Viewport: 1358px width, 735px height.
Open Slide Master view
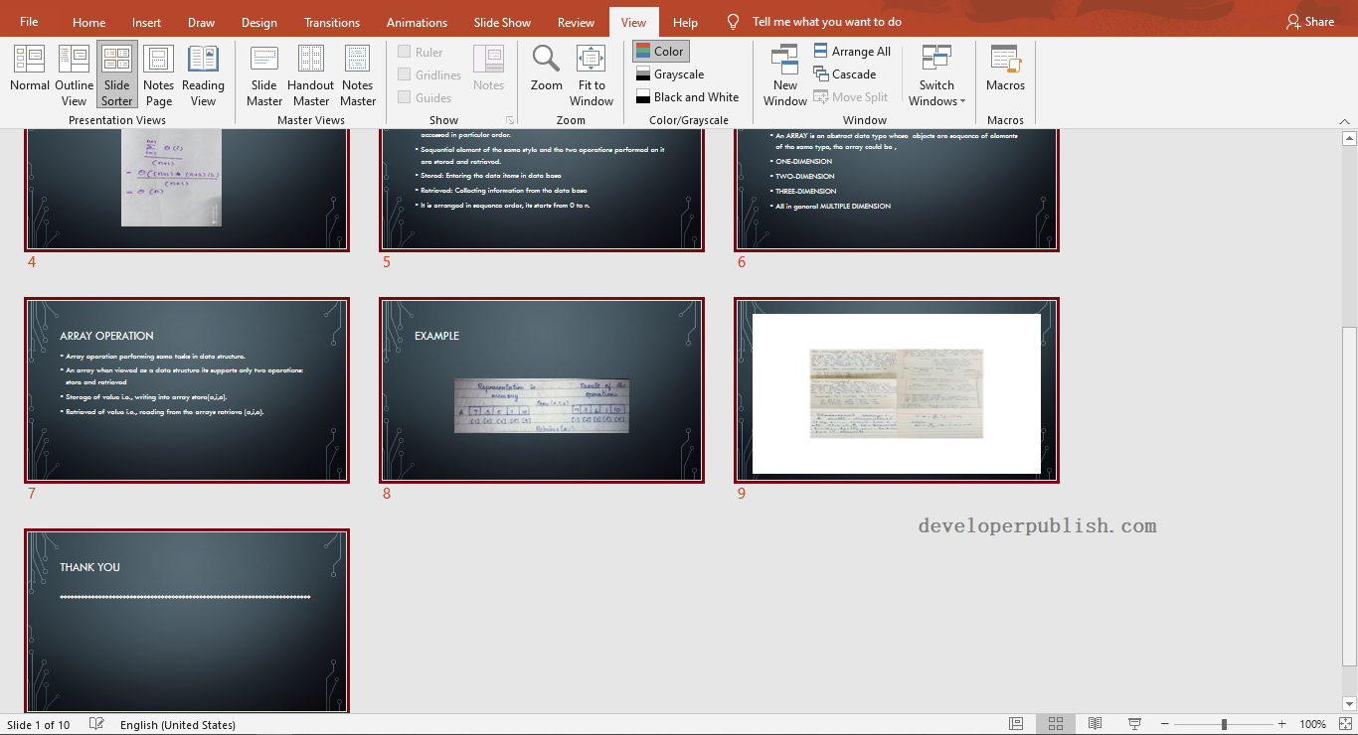(x=264, y=74)
